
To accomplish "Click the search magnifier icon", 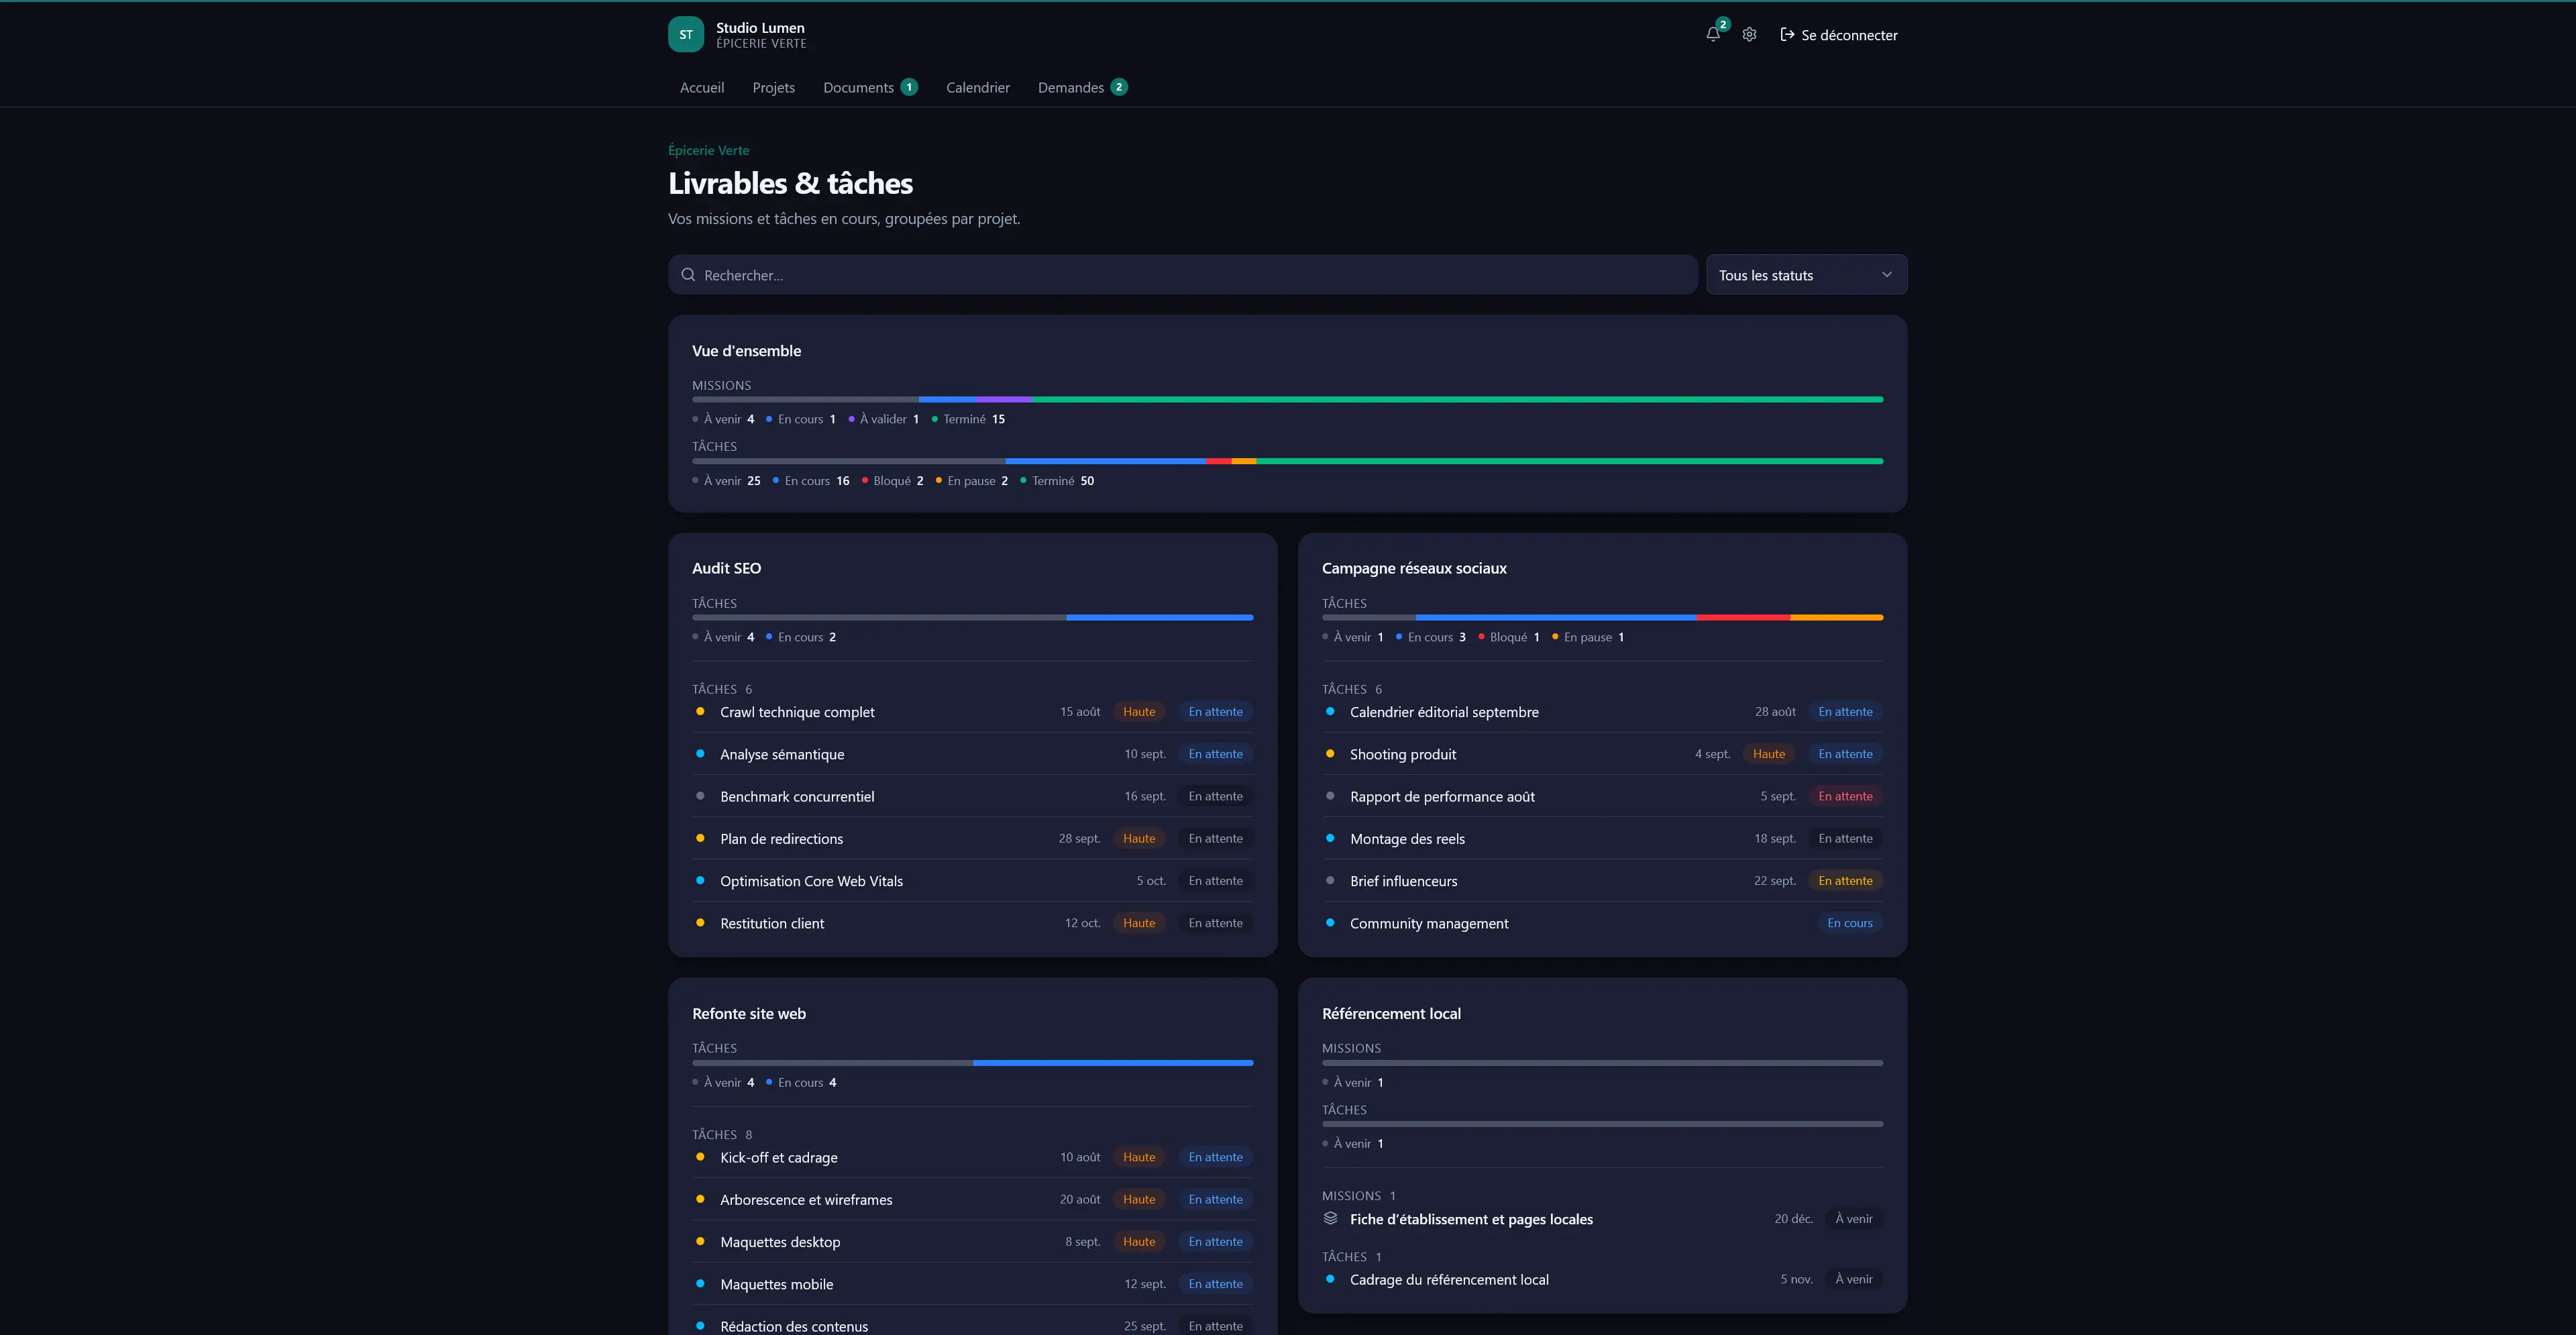I will [x=688, y=275].
